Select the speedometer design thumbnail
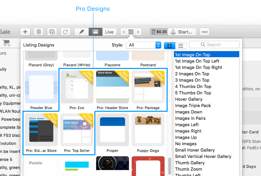 [113, 166]
